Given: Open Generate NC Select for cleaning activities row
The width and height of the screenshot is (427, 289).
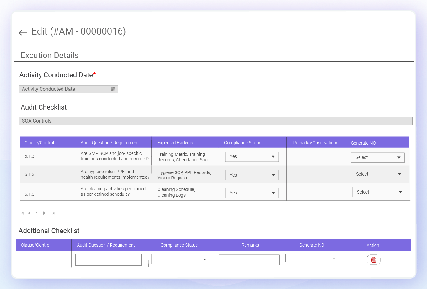Looking at the screenshot, I should click(x=379, y=192).
